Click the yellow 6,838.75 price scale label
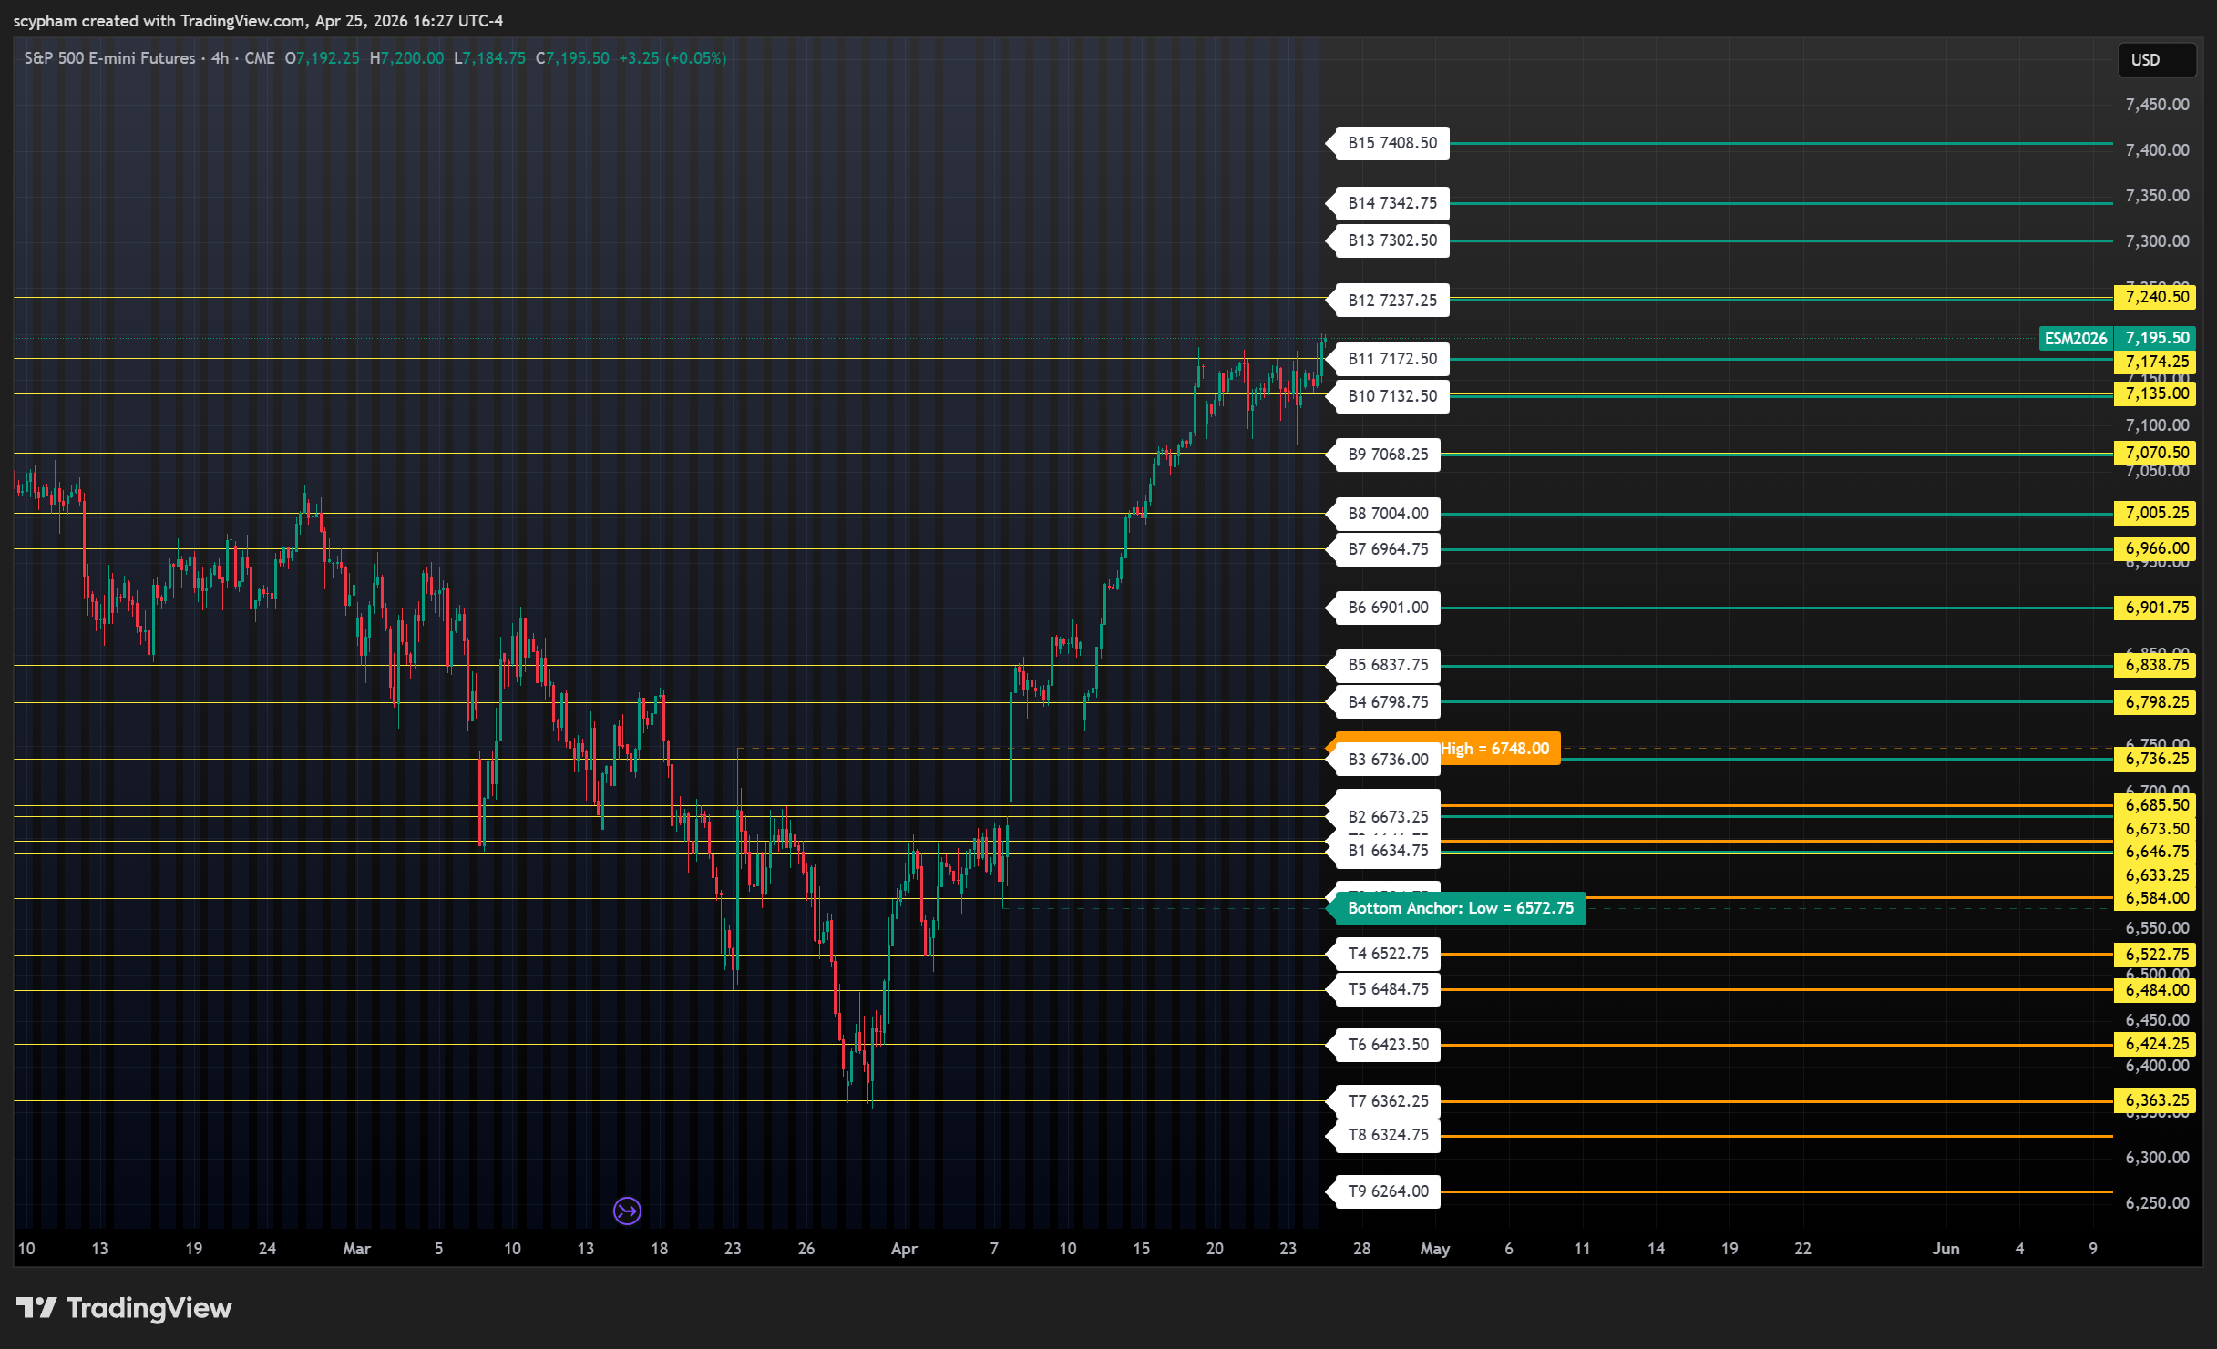This screenshot has width=2217, height=1349. tap(2156, 665)
